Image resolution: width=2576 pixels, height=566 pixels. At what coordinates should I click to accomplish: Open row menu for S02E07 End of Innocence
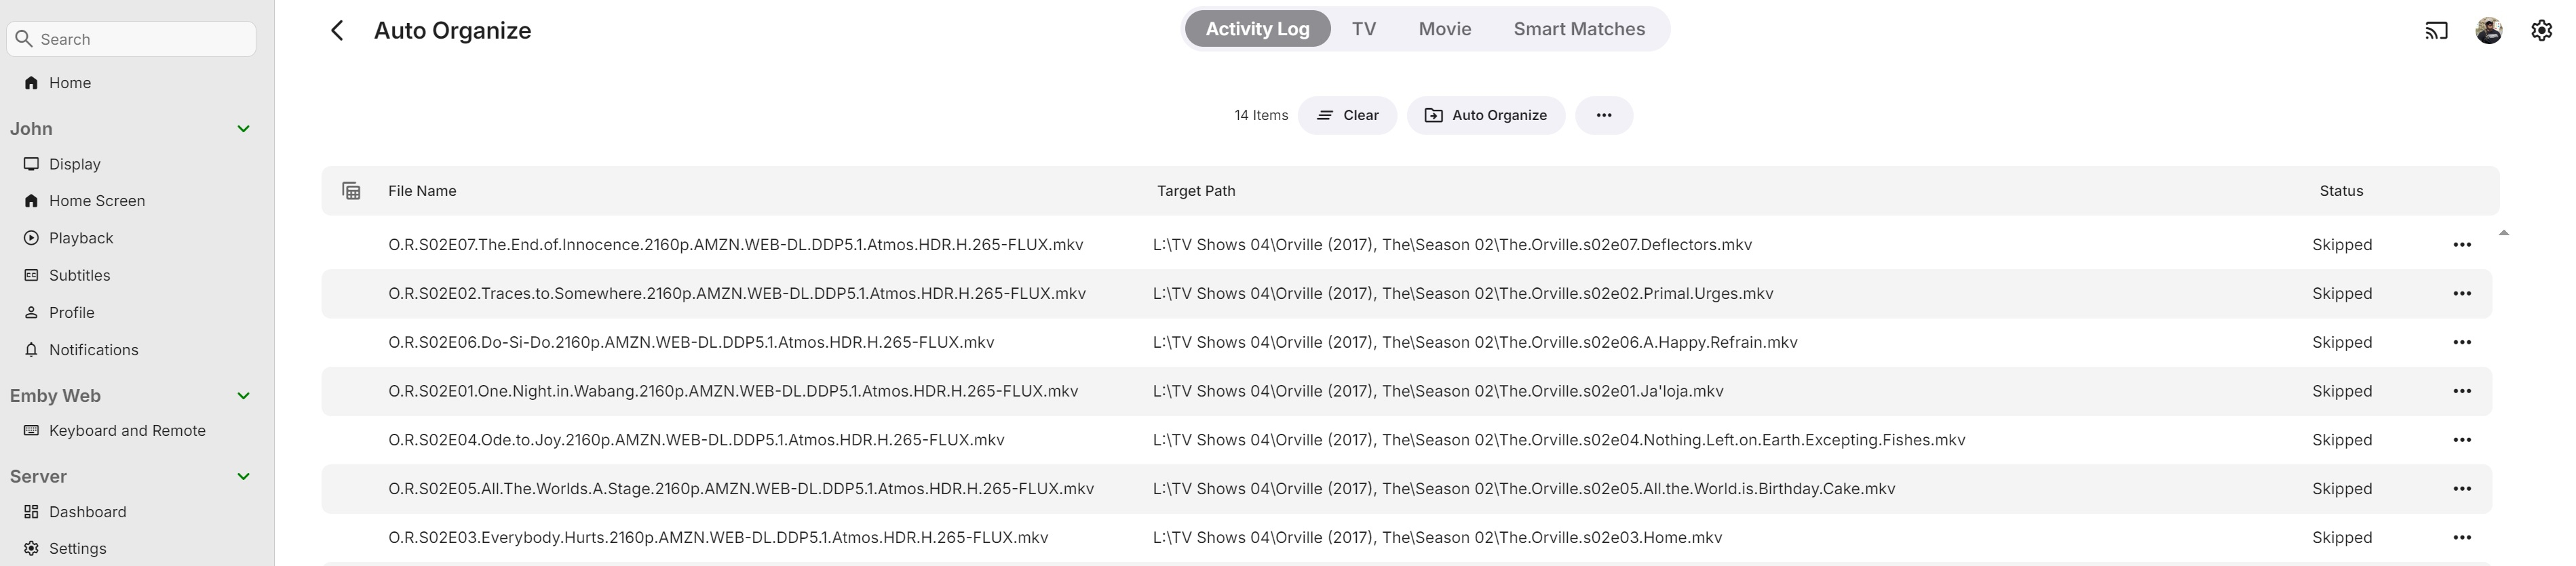pyautogui.click(x=2461, y=245)
